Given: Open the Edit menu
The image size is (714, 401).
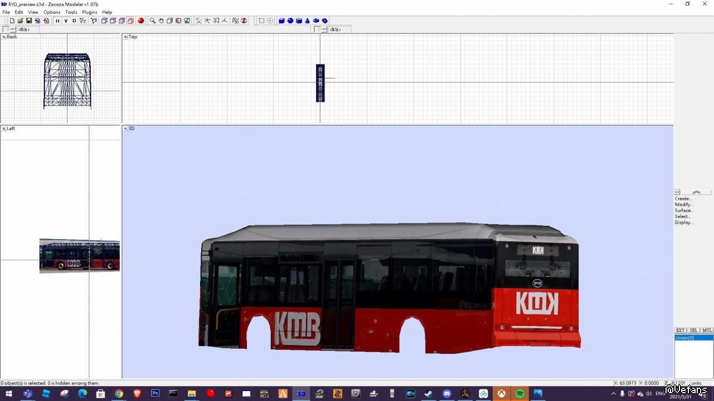Looking at the screenshot, I should click(19, 12).
